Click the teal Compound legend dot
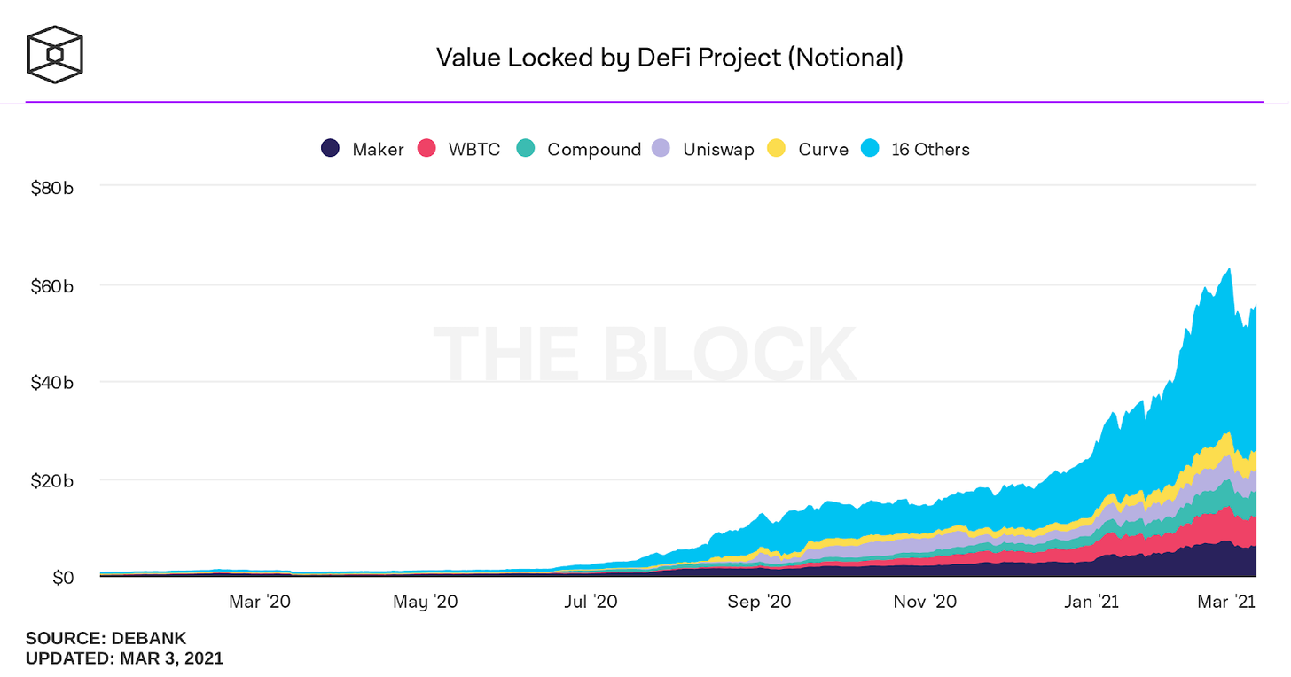Image resolution: width=1291 pixels, height=677 pixels. (526, 149)
